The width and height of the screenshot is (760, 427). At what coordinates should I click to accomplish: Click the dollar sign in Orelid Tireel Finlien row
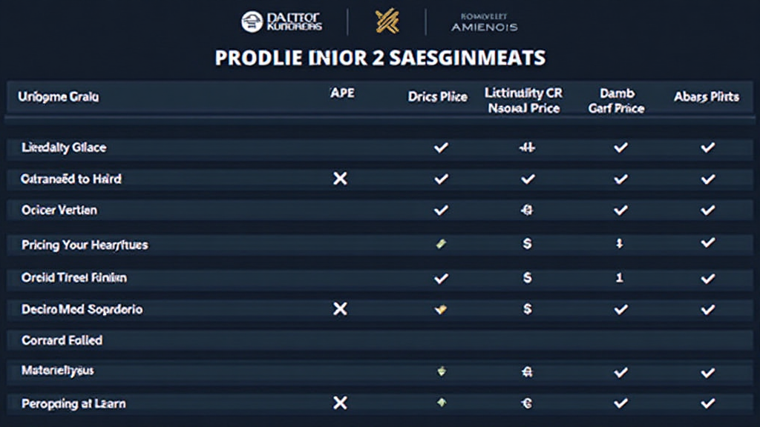(x=527, y=278)
